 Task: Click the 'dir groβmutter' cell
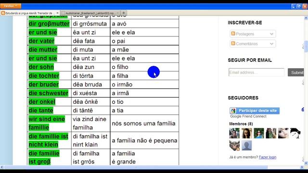(x=49, y=24)
